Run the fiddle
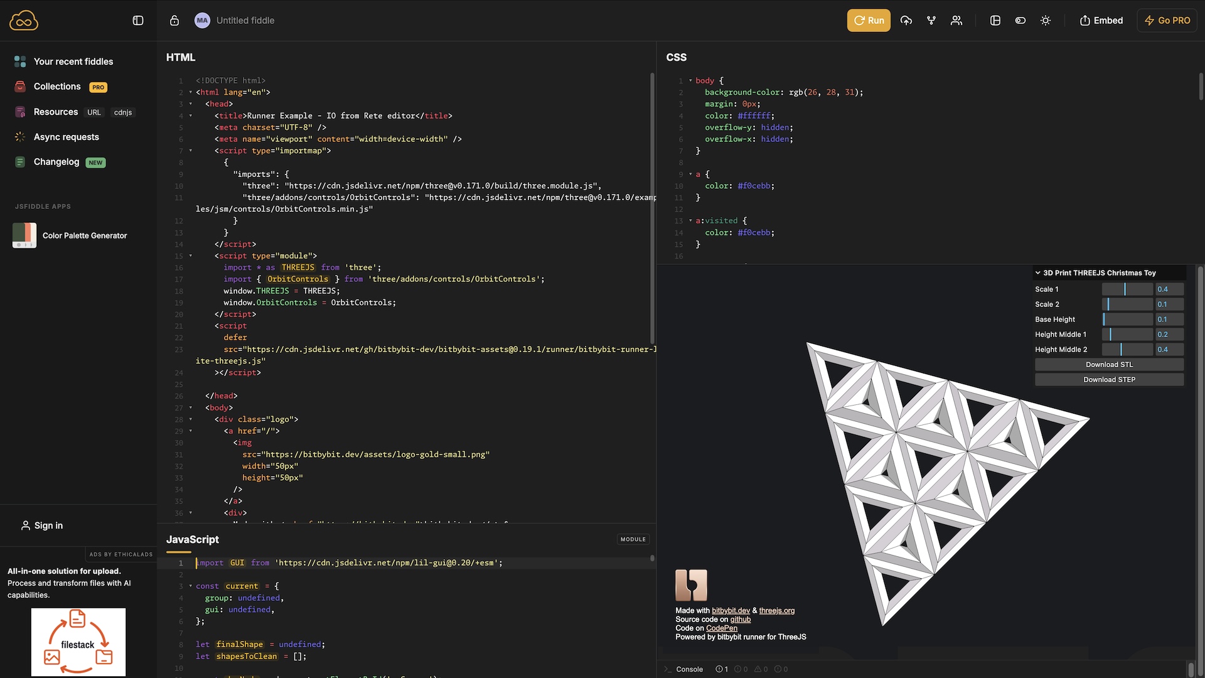Image resolution: width=1205 pixels, height=678 pixels. (869, 20)
